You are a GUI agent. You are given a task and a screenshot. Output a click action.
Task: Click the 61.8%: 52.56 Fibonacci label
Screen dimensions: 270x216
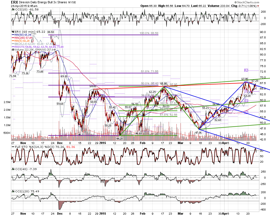(169, 115)
